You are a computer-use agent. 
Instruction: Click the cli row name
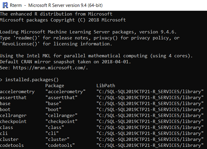point(4,134)
